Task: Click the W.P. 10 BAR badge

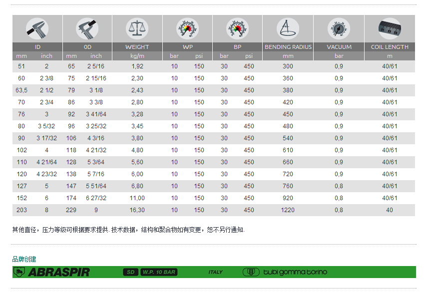Action: (158, 272)
